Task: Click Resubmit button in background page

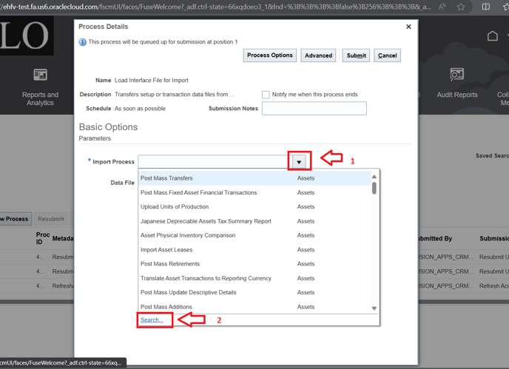Action: click(51, 219)
